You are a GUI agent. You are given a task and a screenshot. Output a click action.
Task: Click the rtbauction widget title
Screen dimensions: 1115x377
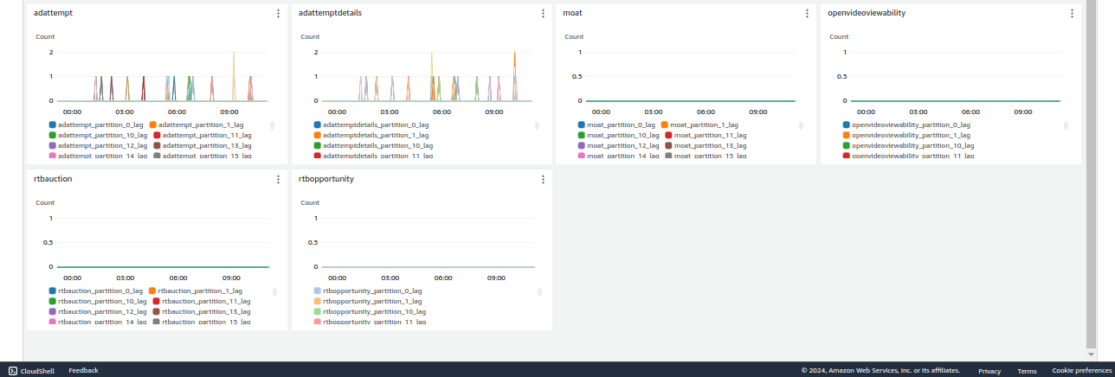click(x=53, y=179)
